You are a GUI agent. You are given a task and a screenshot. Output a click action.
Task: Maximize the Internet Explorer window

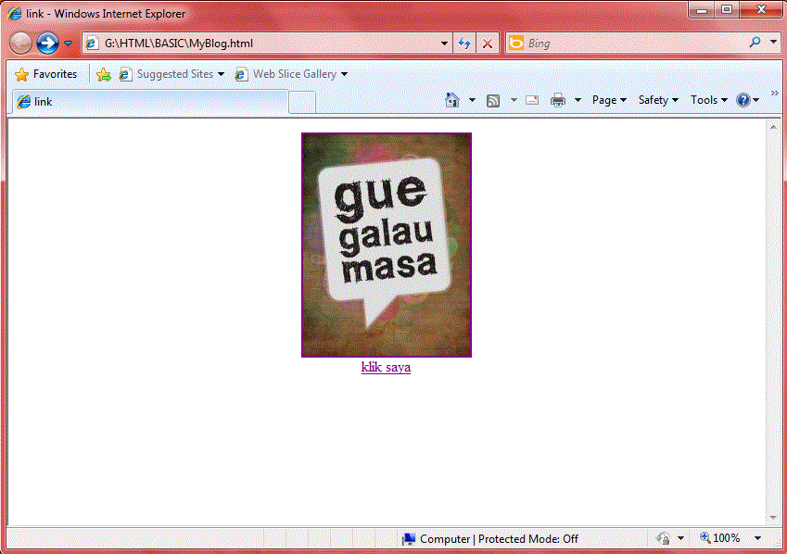click(726, 9)
